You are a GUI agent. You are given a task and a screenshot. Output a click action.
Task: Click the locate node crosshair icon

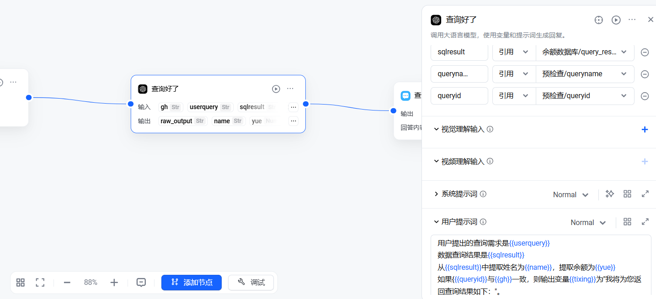pyautogui.click(x=598, y=20)
